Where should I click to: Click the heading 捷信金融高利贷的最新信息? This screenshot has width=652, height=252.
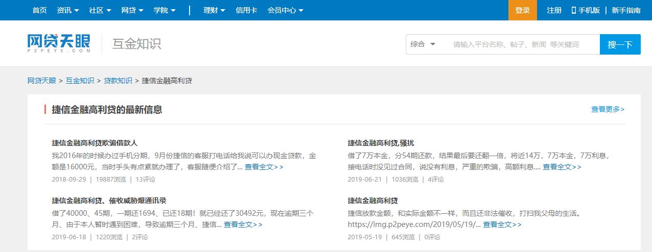point(107,109)
